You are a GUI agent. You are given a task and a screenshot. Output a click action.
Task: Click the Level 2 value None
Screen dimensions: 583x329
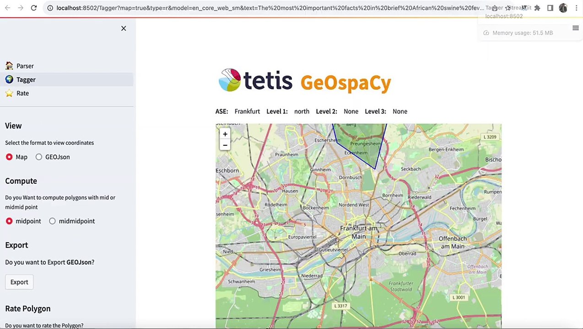[351, 111]
